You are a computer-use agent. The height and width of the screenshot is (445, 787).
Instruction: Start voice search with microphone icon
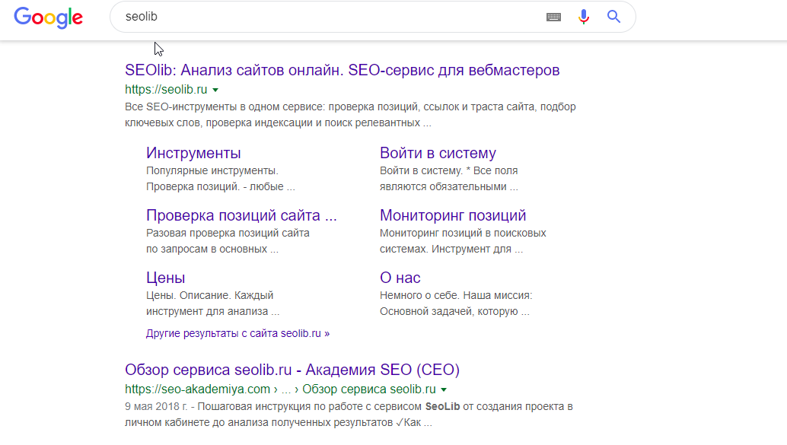583,17
